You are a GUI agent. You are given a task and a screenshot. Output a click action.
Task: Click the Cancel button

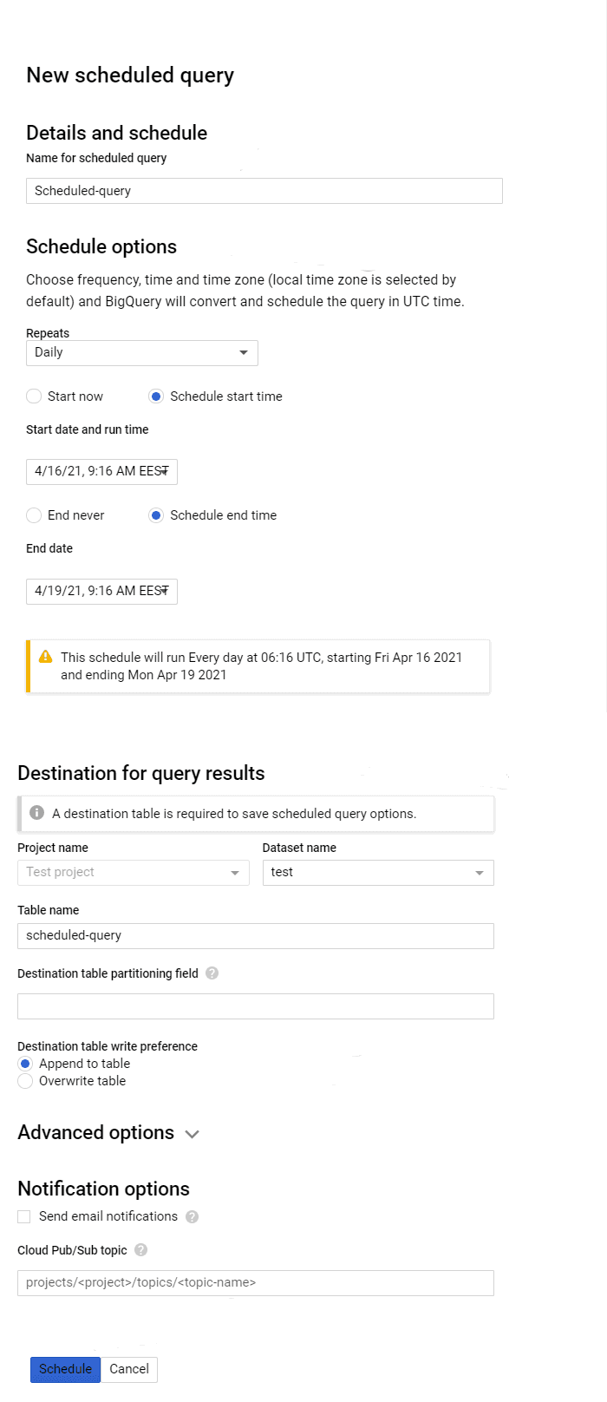[x=128, y=1369]
